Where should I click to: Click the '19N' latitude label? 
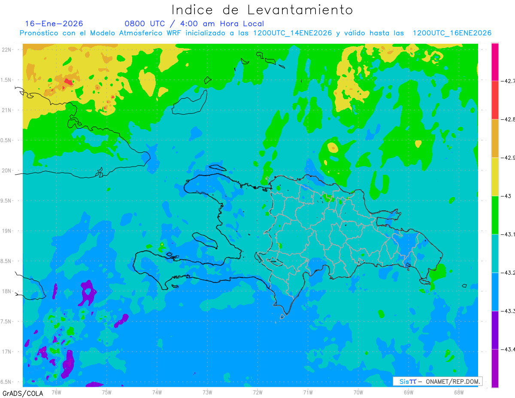coord(6,231)
